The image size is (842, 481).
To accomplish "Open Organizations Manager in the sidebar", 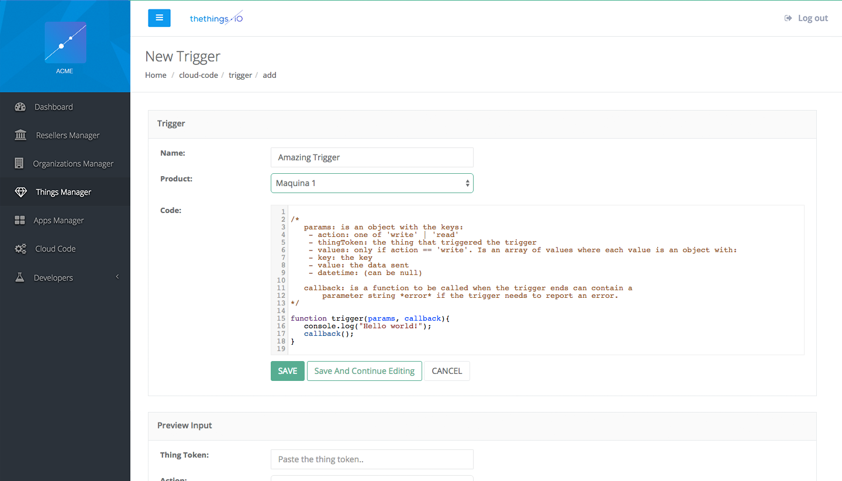I will (65, 163).
